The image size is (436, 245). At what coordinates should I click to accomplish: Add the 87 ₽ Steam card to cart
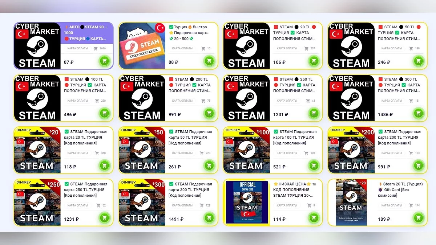pos(105,61)
